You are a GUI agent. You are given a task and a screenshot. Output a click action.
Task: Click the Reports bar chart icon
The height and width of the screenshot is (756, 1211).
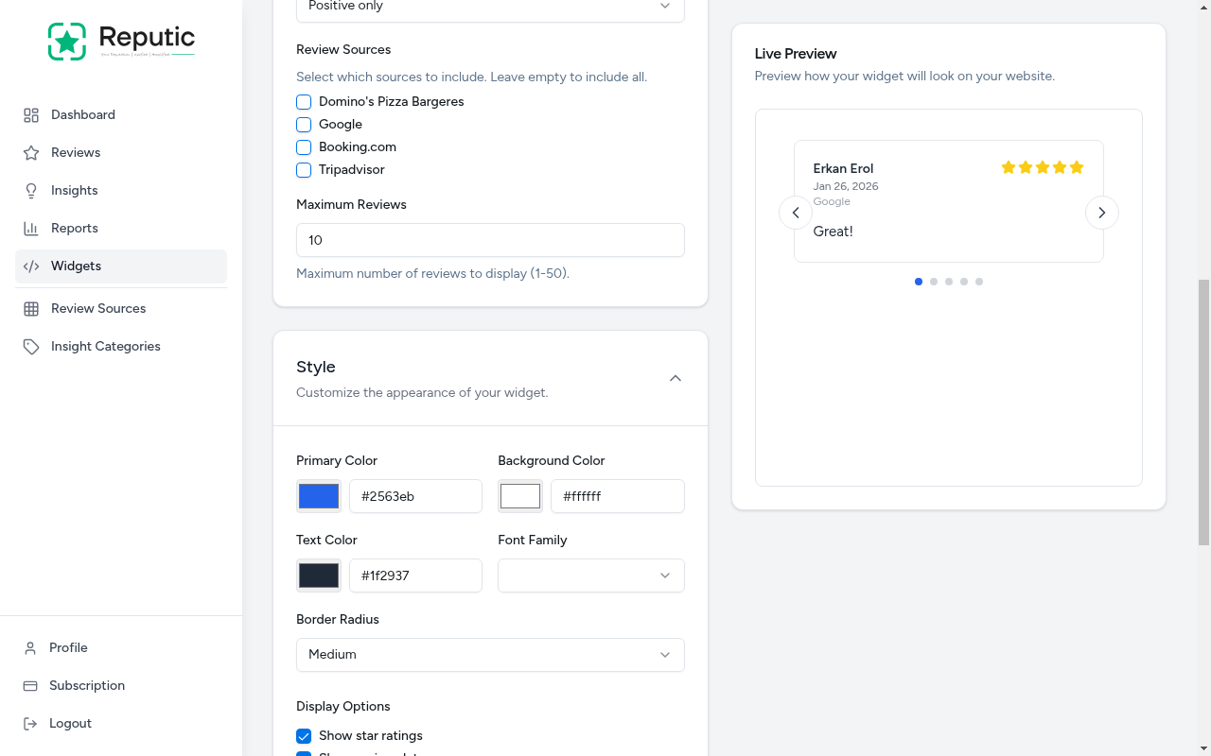pos(31,228)
